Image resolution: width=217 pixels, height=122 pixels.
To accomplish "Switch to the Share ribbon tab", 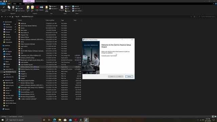I will (15, 4).
